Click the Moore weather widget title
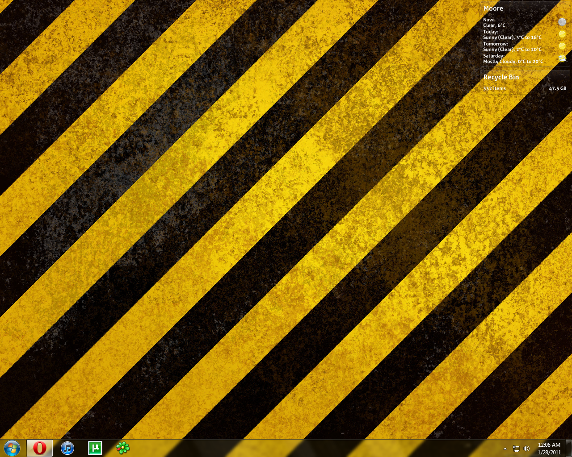This screenshot has width=572, height=457. tap(493, 8)
